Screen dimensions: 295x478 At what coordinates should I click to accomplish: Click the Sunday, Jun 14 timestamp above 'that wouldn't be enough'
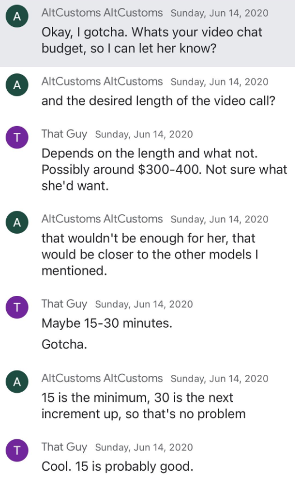click(x=219, y=219)
